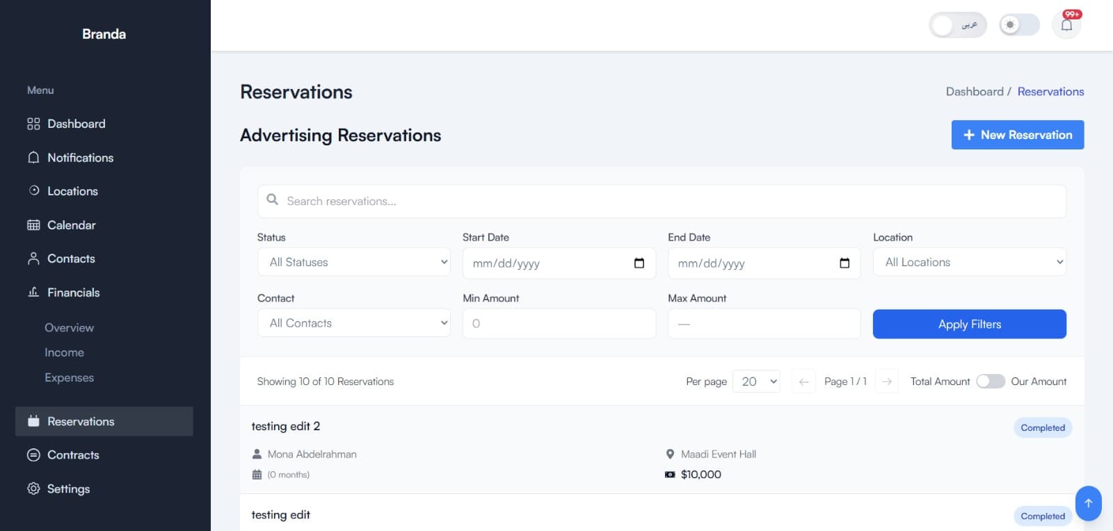Click the 'Page 1 / 1' indicator
The height and width of the screenshot is (531, 1113).
pos(845,382)
